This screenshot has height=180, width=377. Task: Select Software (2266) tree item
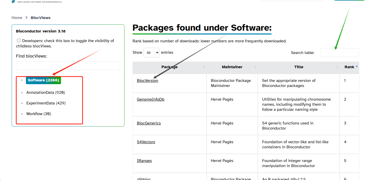pos(43,80)
